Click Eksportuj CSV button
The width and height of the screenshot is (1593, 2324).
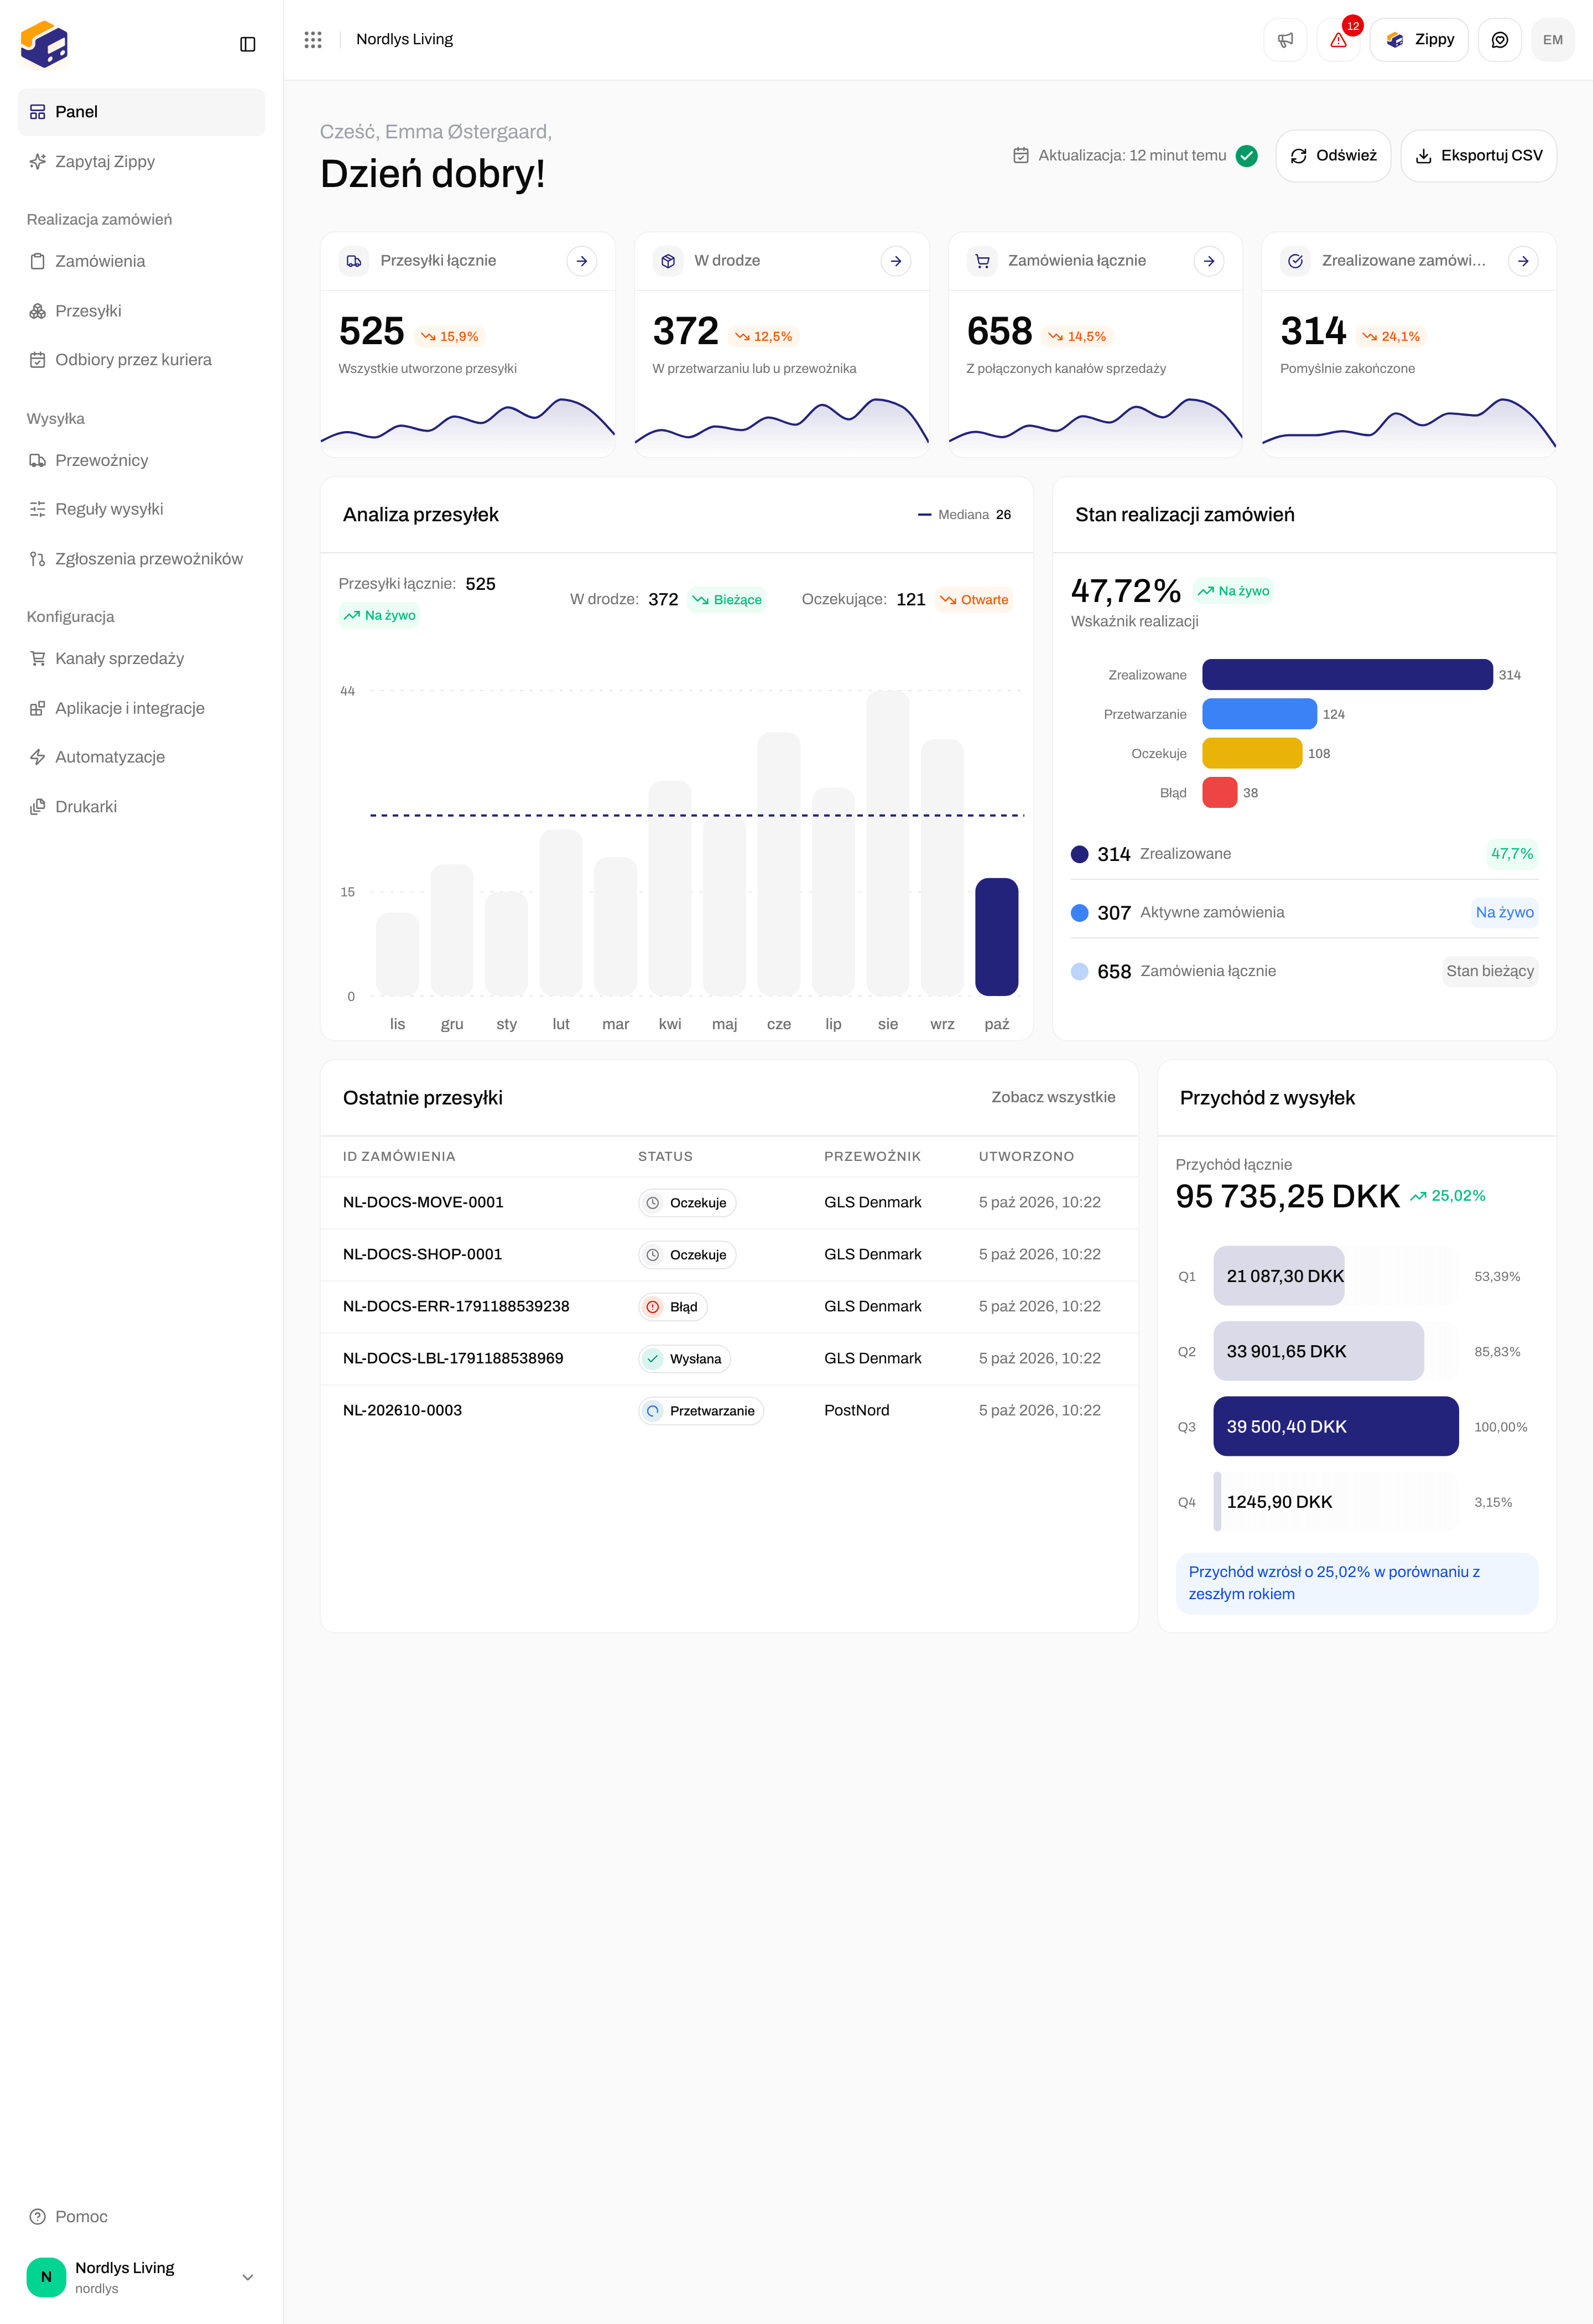pos(1478,156)
